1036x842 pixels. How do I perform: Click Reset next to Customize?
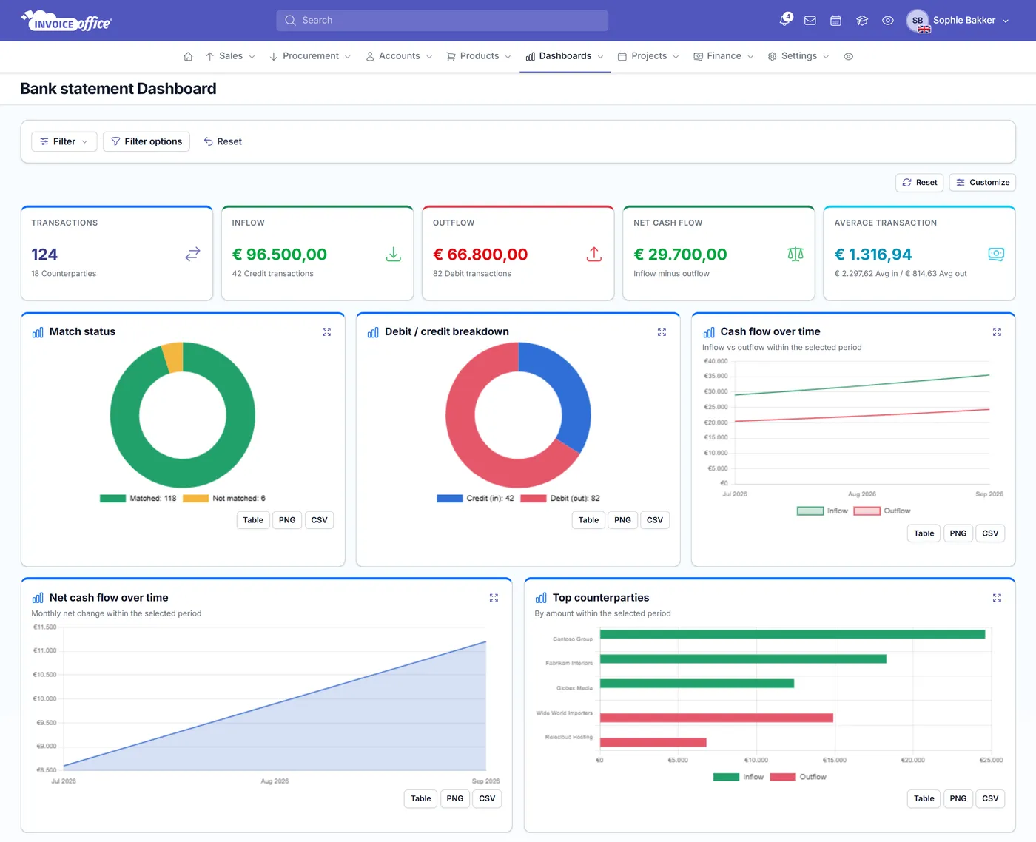(920, 183)
